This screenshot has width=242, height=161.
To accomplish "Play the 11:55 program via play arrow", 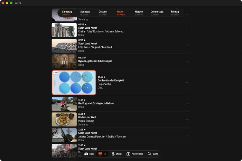I will (85, 114).
